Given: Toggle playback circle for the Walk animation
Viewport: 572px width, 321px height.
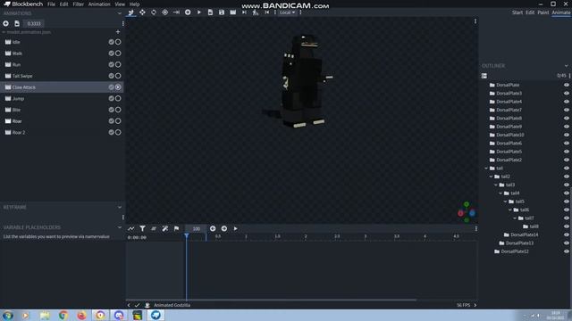Looking at the screenshot, I should point(118,53).
